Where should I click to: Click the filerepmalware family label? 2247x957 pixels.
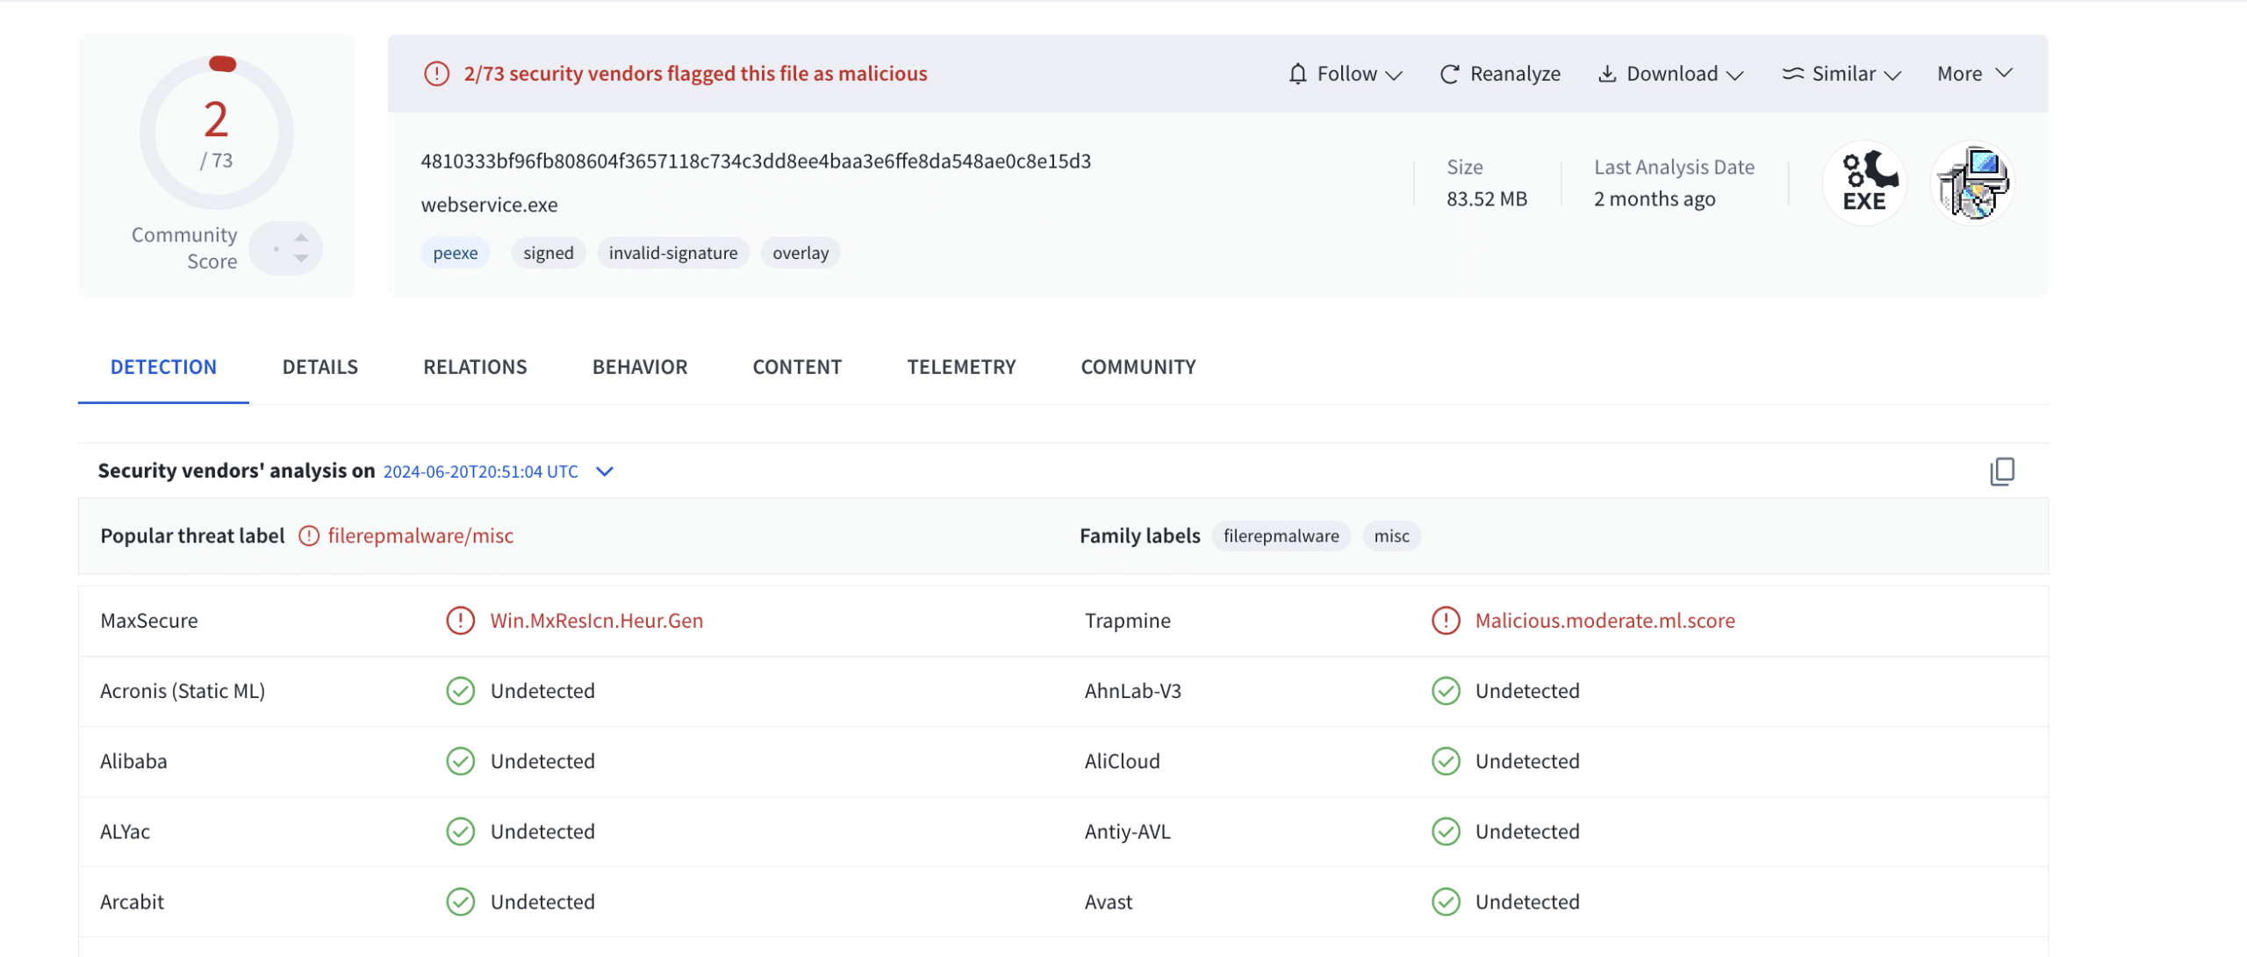coord(1281,536)
